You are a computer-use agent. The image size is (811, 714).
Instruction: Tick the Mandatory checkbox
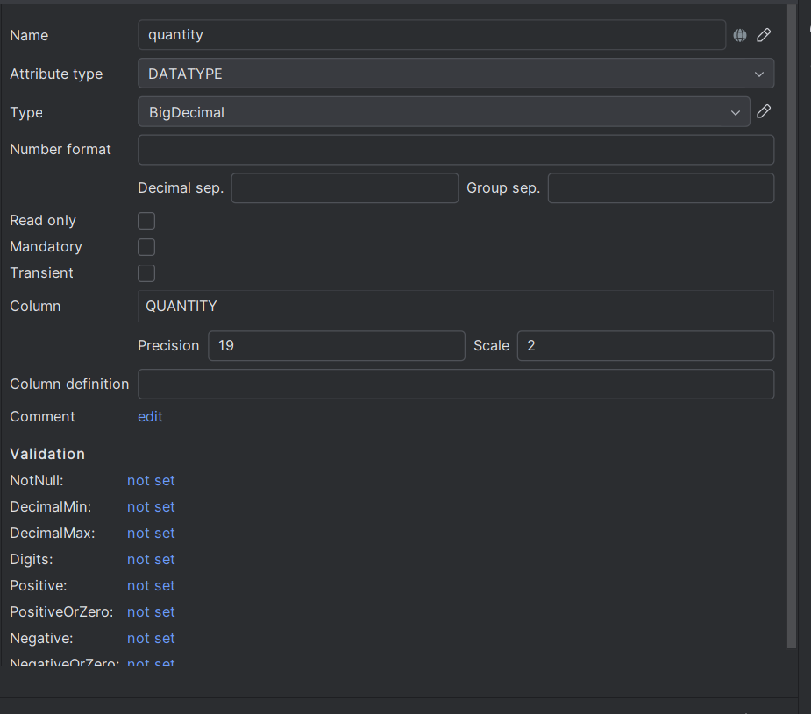[146, 247]
